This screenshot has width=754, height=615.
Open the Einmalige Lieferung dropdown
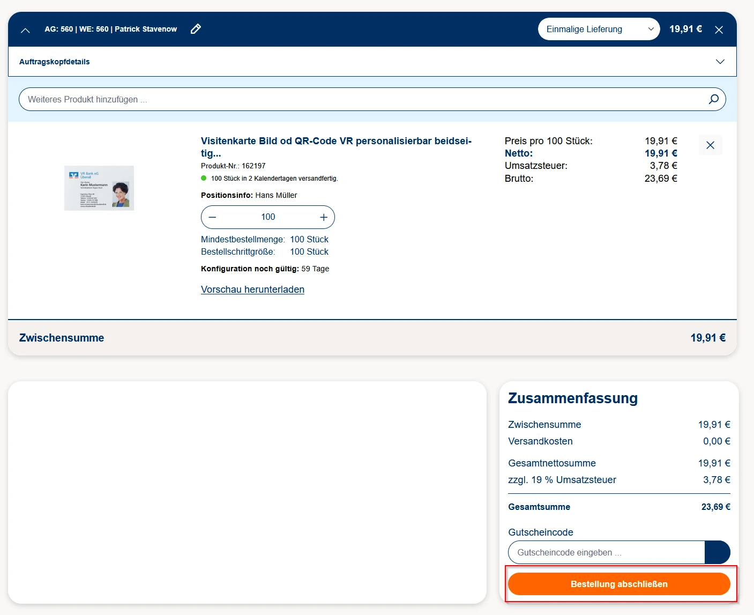tap(598, 29)
